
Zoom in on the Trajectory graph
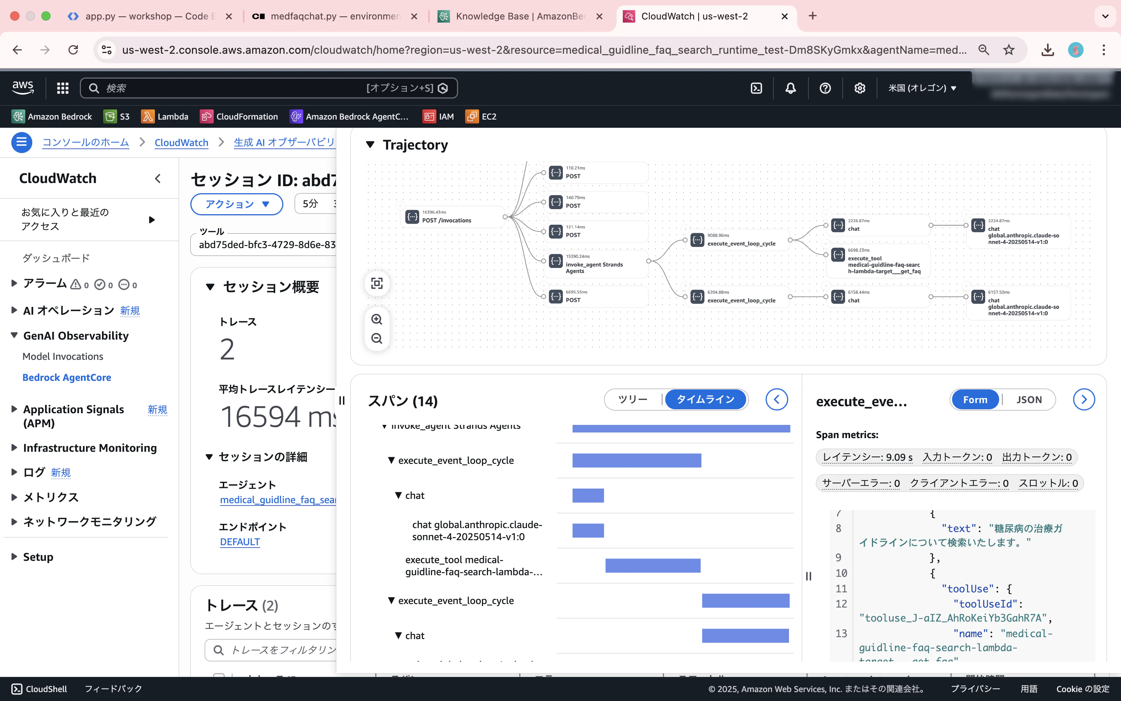377,319
